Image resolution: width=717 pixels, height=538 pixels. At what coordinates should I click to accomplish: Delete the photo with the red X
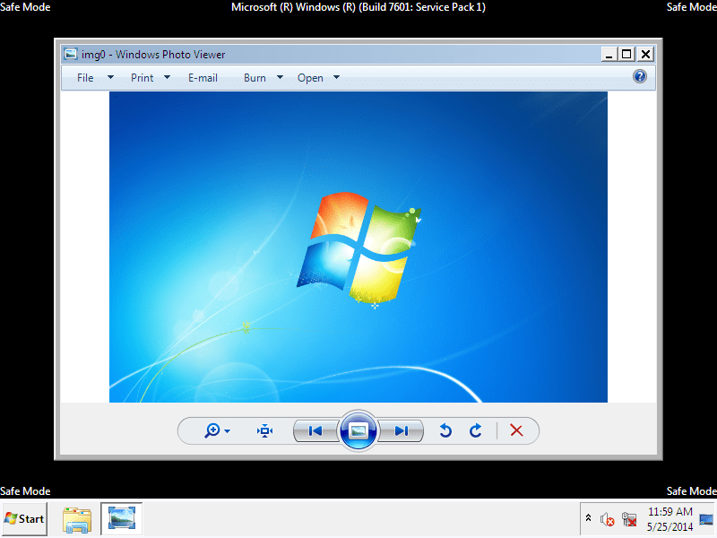coord(516,430)
